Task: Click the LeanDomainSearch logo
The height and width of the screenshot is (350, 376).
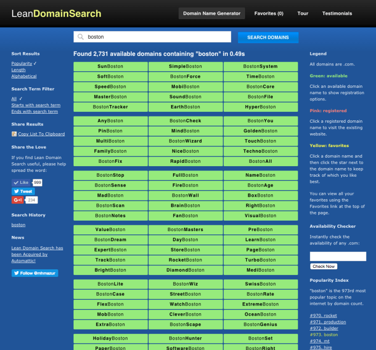Action: [56, 13]
